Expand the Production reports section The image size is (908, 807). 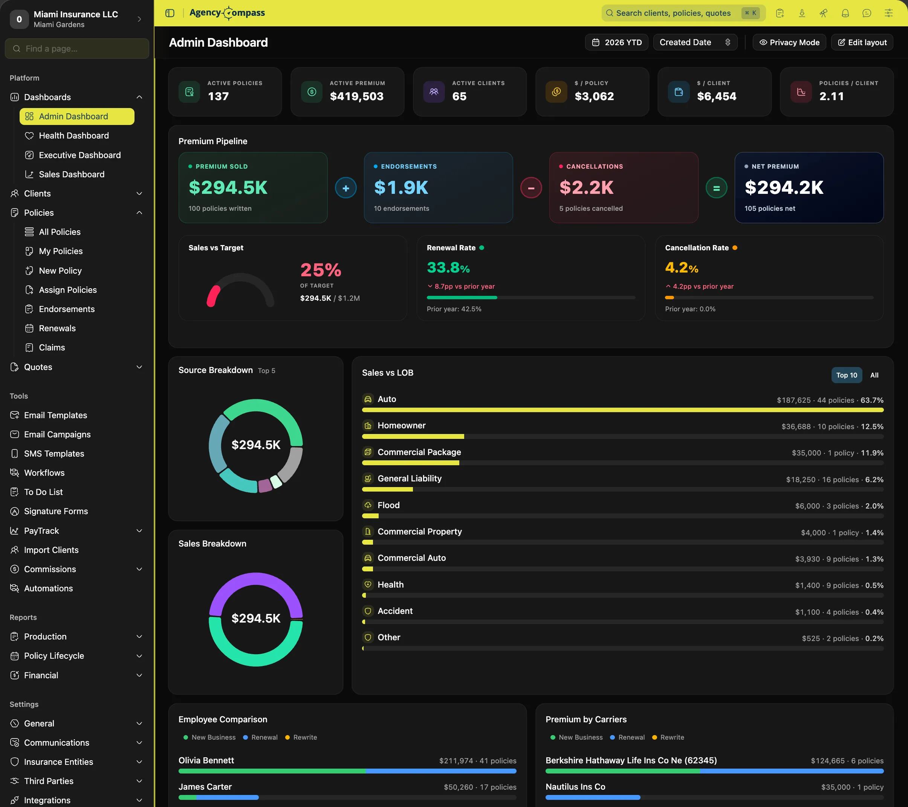point(77,636)
